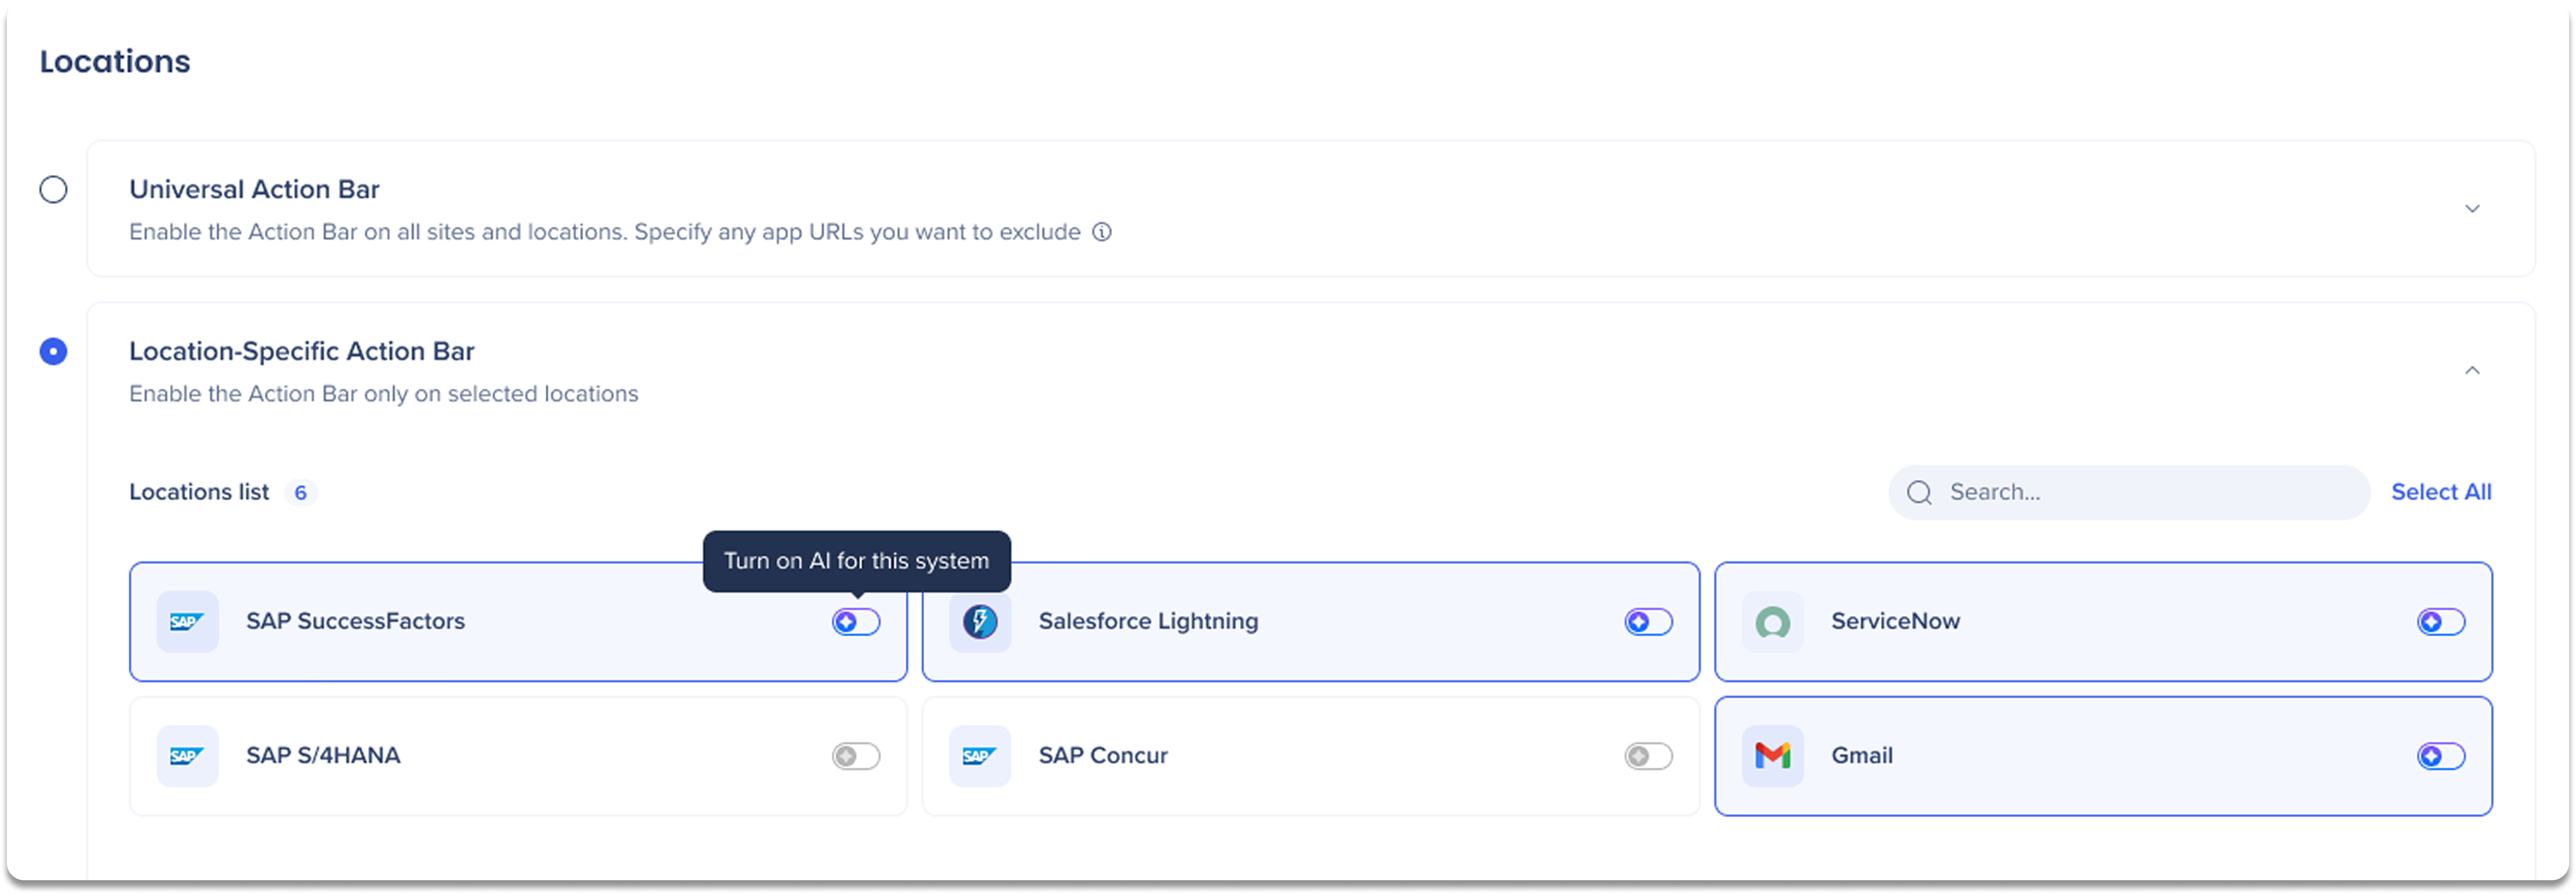
Task: Select Location-Specific Action Bar radio button
Action: pos(53,351)
